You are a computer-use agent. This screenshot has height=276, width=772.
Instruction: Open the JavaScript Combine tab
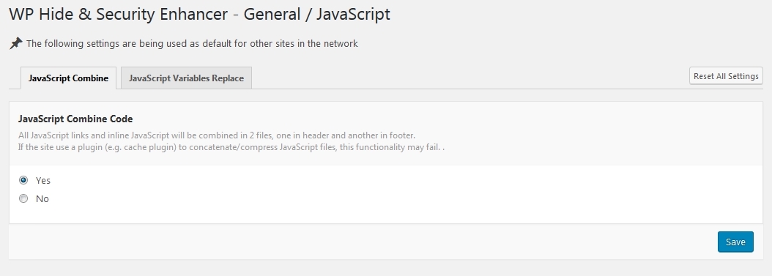pos(68,78)
